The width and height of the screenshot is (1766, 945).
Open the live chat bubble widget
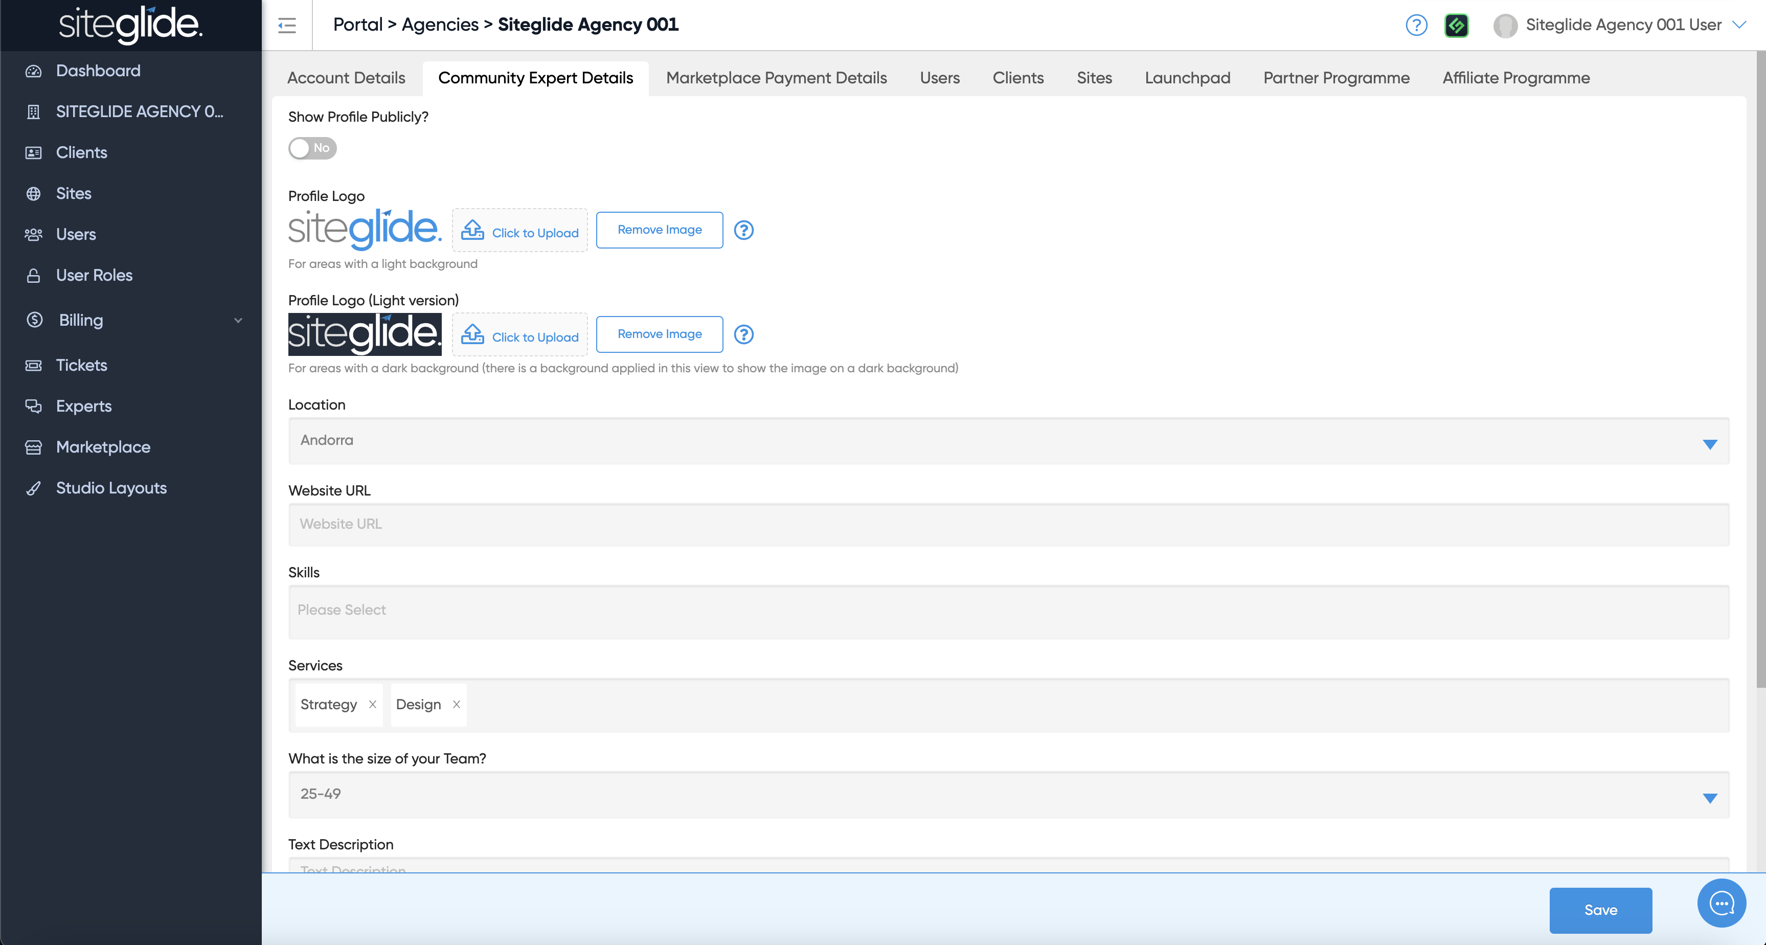point(1721,903)
